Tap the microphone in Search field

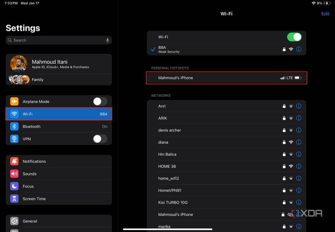108,40
